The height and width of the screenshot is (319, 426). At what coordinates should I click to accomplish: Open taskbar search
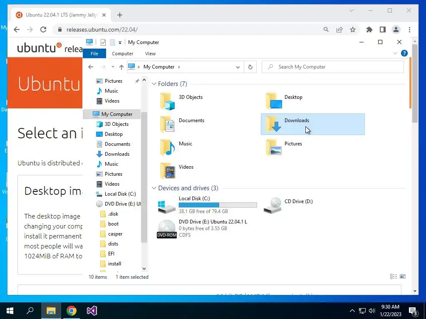click(x=30, y=311)
